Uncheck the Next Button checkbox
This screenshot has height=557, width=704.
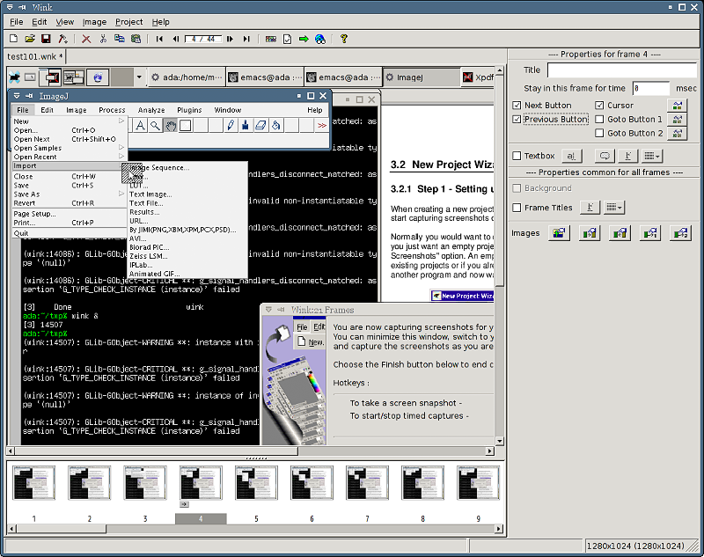click(516, 106)
